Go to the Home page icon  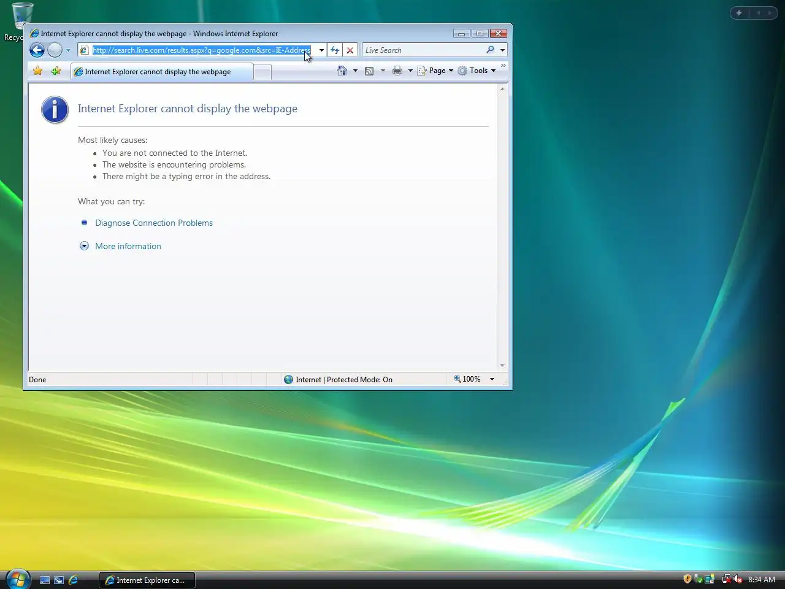[342, 71]
